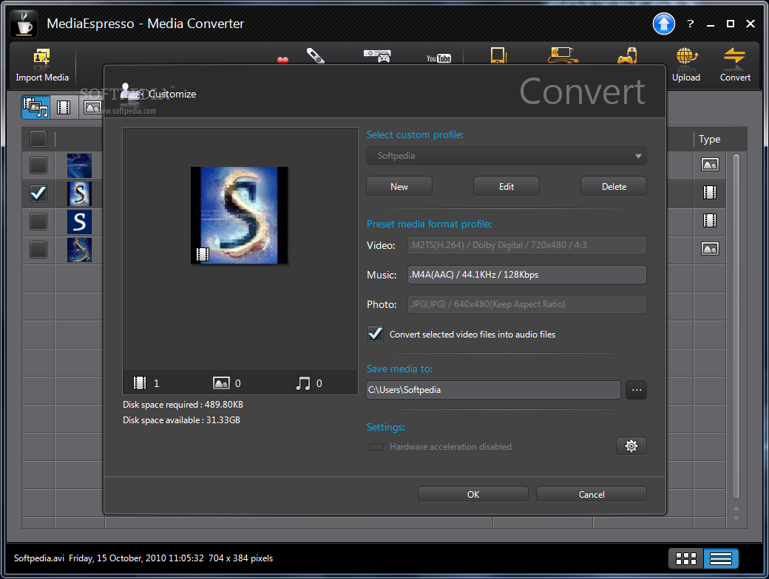Click the Edit profile button

click(x=506, y=187)
